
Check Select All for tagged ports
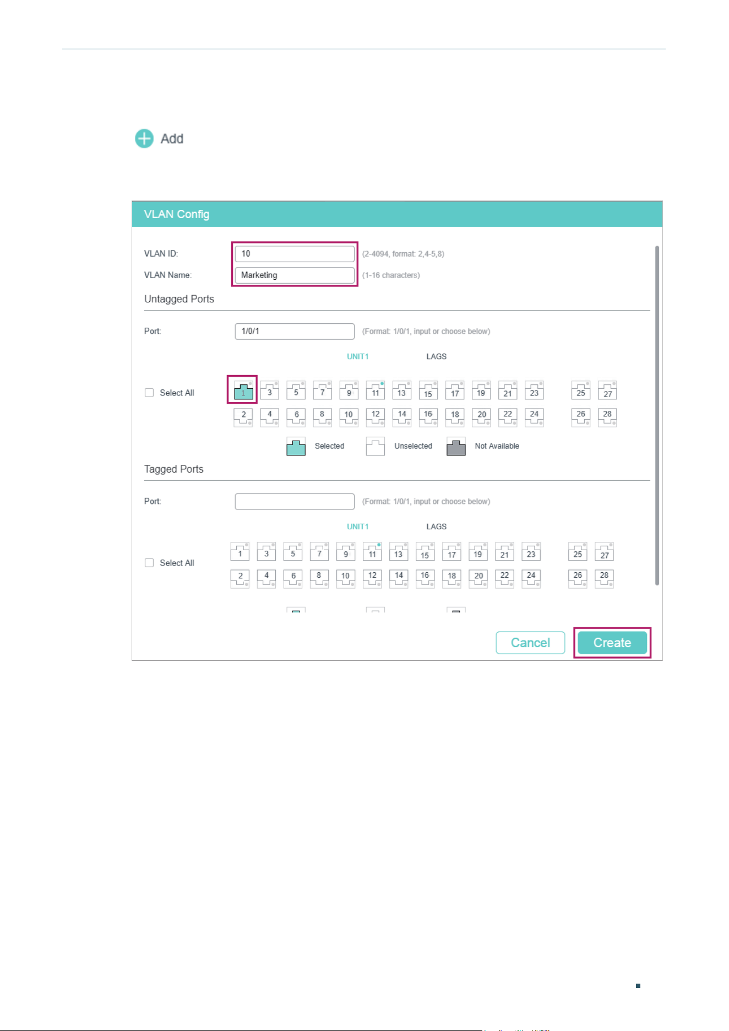click(149, 563)
